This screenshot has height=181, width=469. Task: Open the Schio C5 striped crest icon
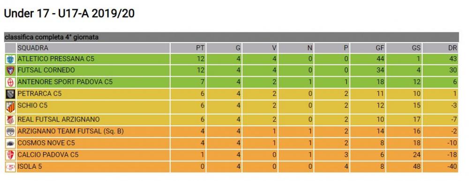pyautogui.click(x=10, y=107)
